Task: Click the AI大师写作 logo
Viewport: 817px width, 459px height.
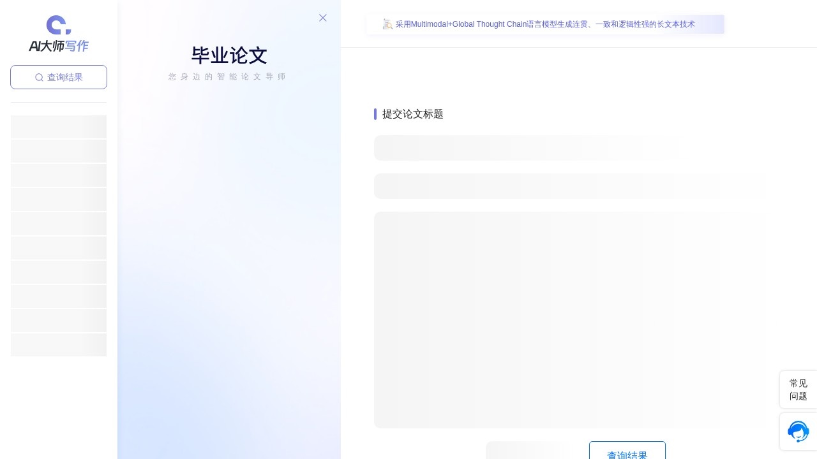Action: pos(59,34)
